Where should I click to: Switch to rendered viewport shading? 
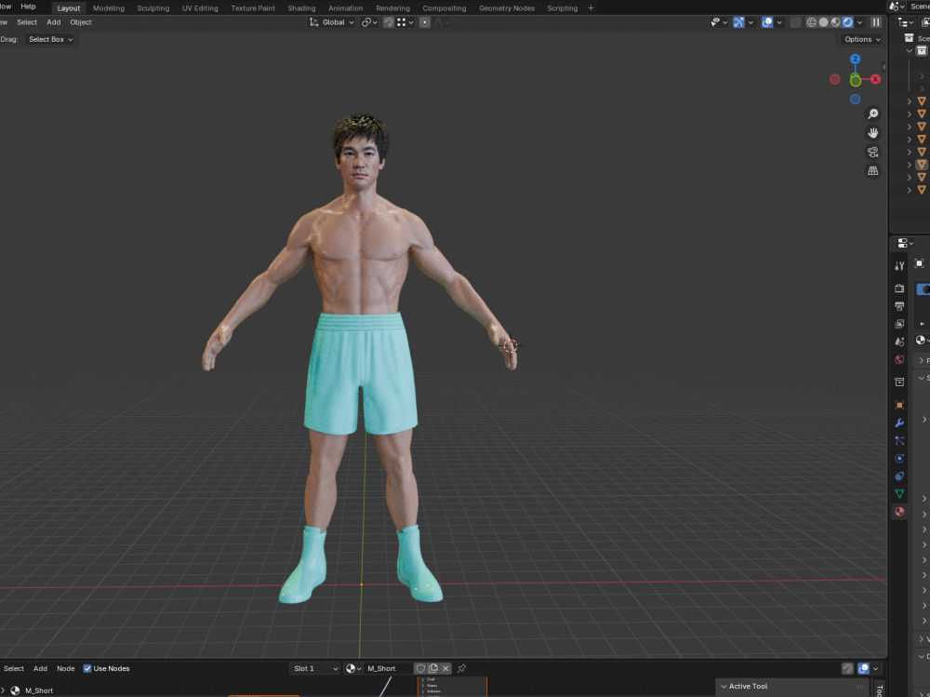coord(848,22)
